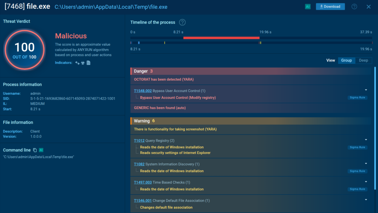This screenshot has width=378, height=213.
Task: Copy the command line with copy icon
Action: coord(35,150)
